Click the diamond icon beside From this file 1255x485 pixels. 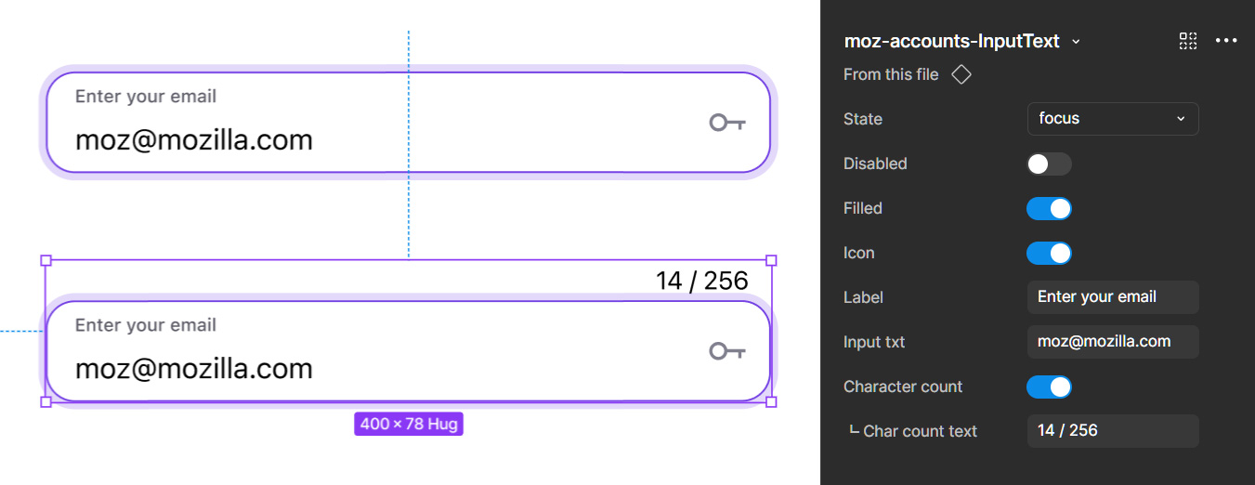pos(961,74)
